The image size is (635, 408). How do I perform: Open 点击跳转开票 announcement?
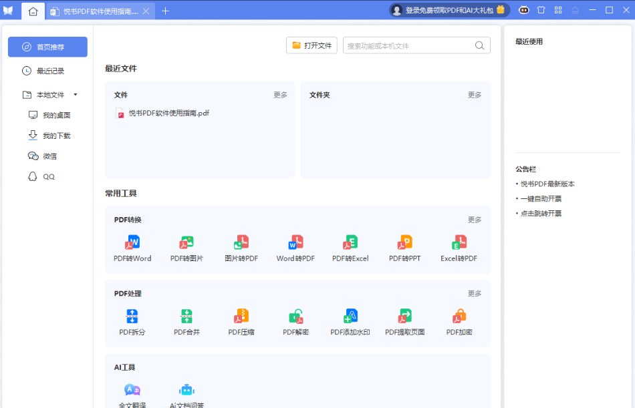(x=541, y=213)
